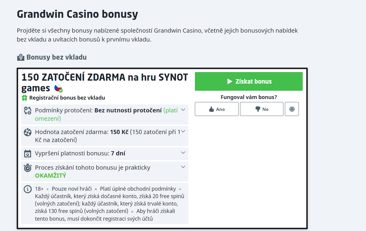
Task: Click the bonus expiry calendar icon
Action: [28, 154]
